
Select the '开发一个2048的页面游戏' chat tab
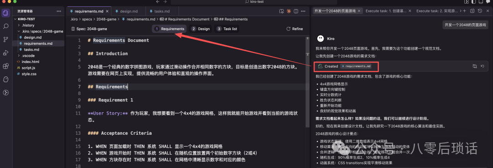click(x=335, y=11)
